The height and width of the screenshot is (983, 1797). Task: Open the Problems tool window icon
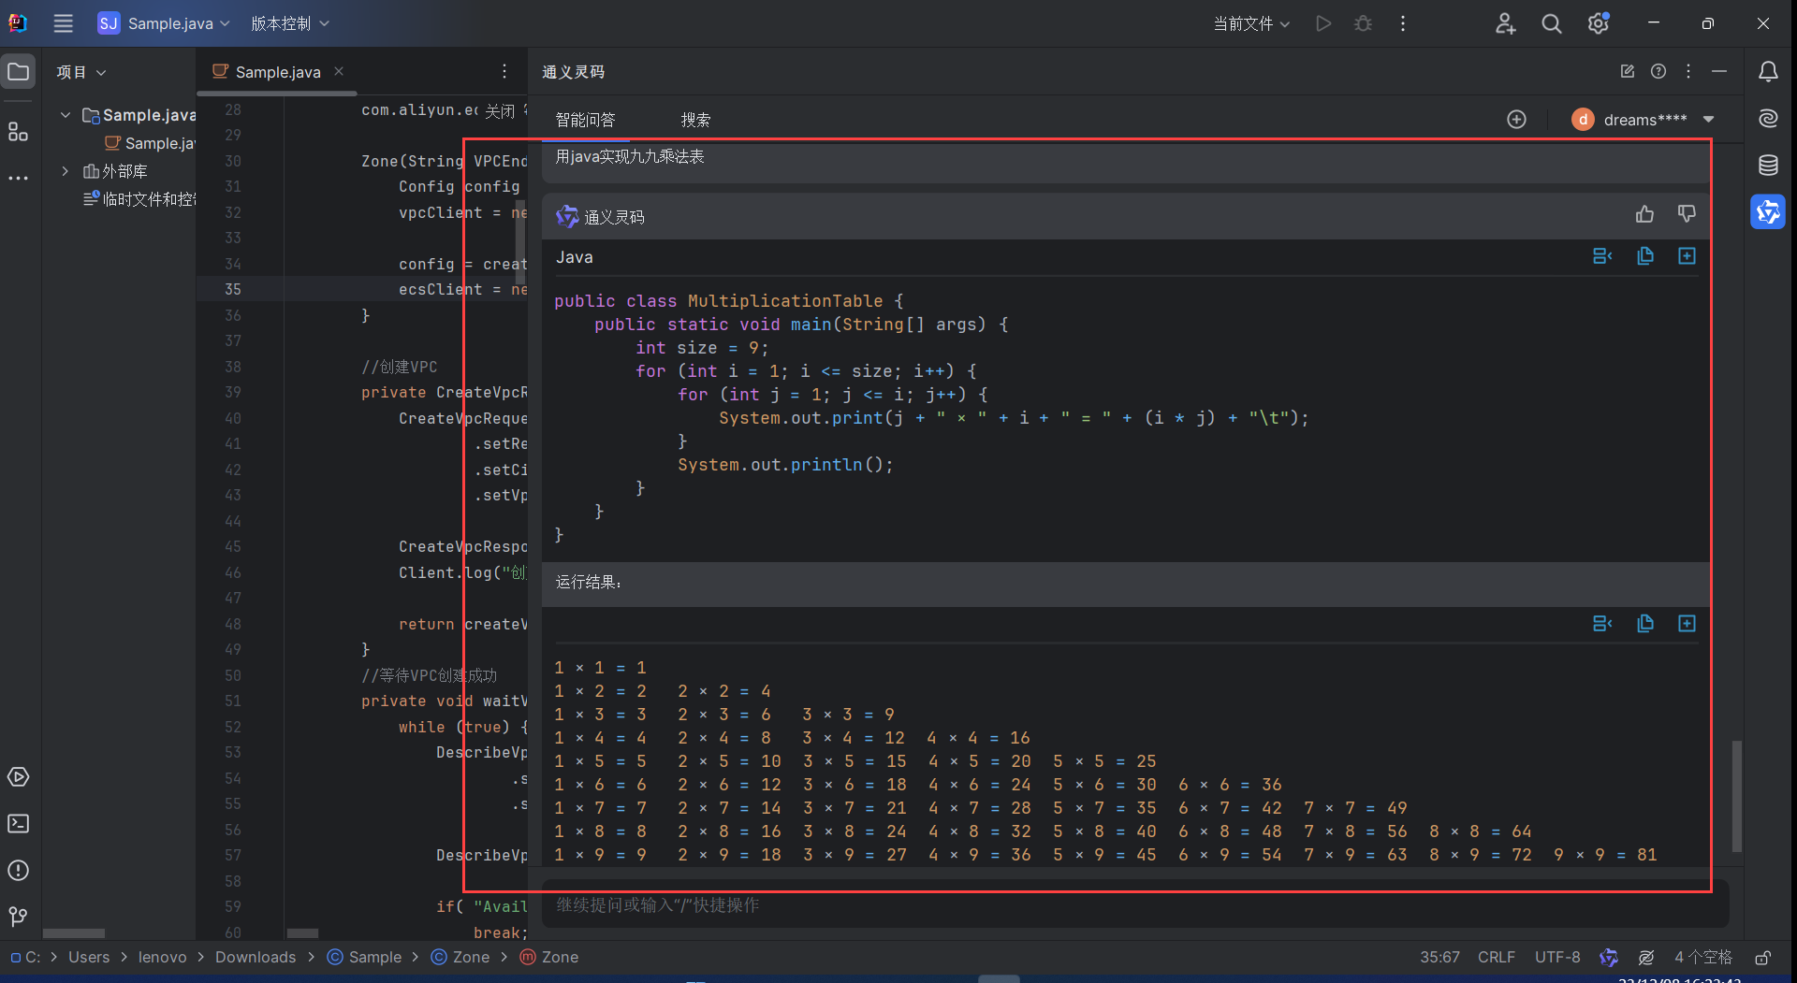pos(18,870)
